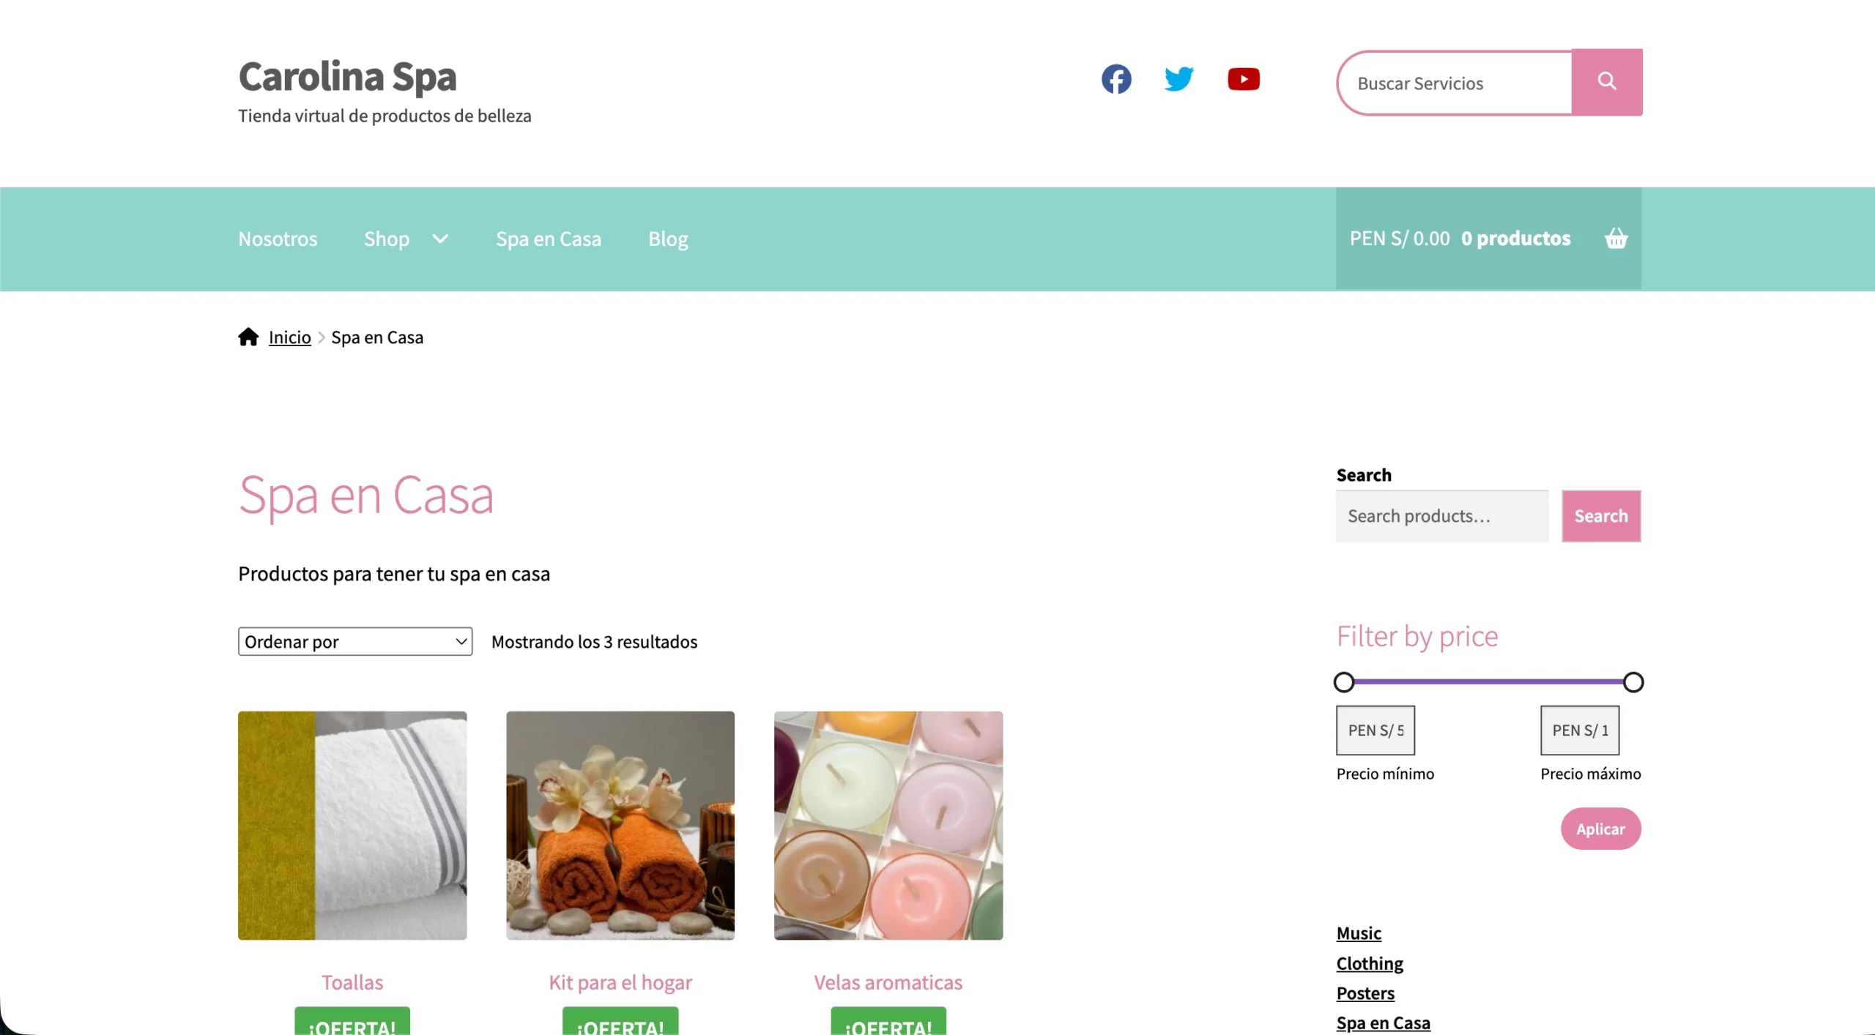The image size is (1875, 1035).
Task: Grab the minimum price slider handle
Action: click(1344, 682)
